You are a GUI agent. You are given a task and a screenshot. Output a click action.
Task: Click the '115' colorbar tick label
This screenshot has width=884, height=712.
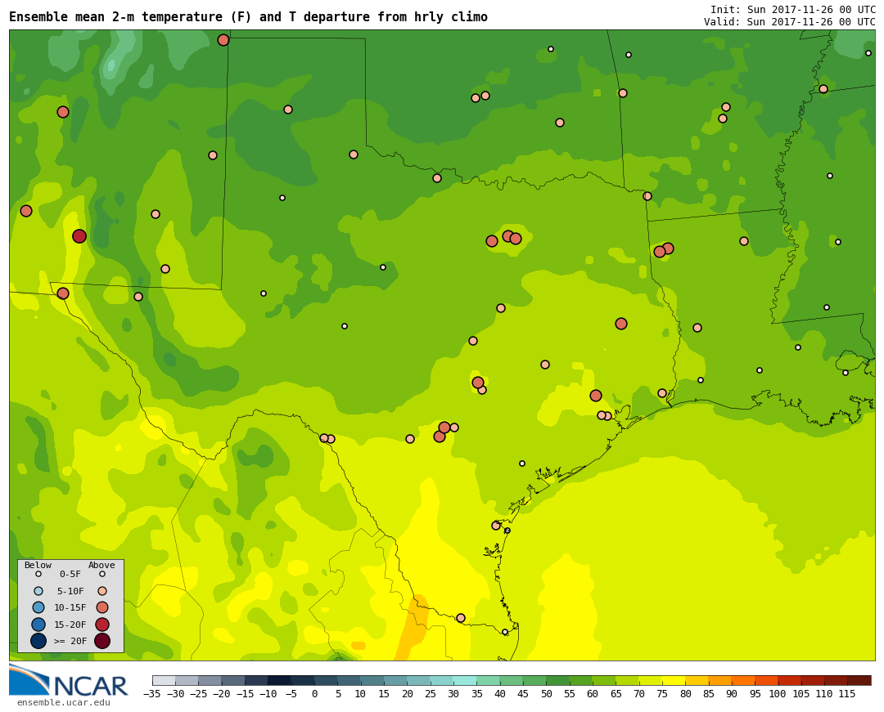tap(847, 694)
